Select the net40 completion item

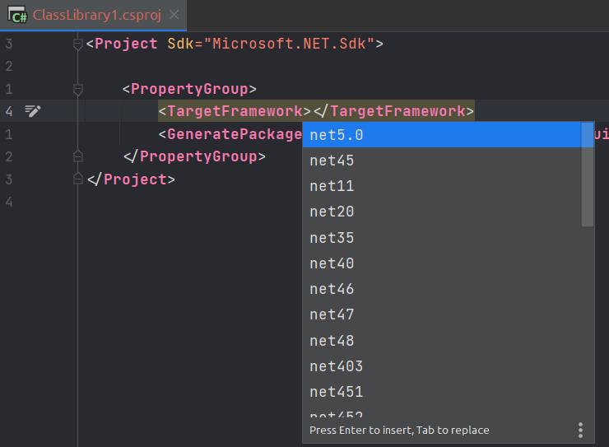tap(332, 263)
